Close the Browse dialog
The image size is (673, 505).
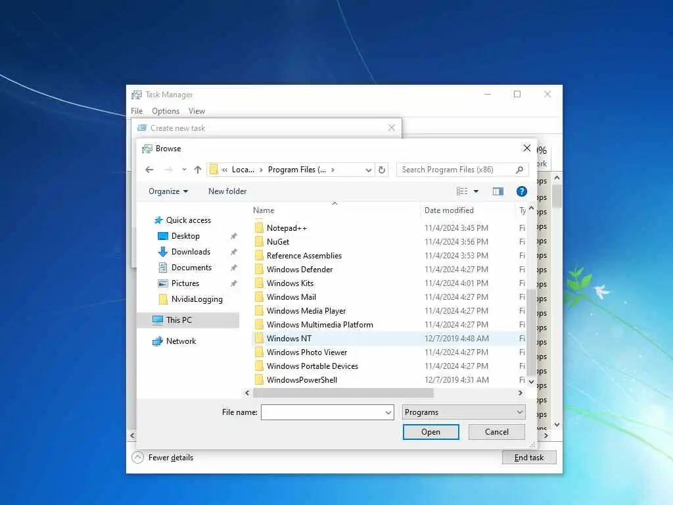pyautogui.click(x=526, y=148)
